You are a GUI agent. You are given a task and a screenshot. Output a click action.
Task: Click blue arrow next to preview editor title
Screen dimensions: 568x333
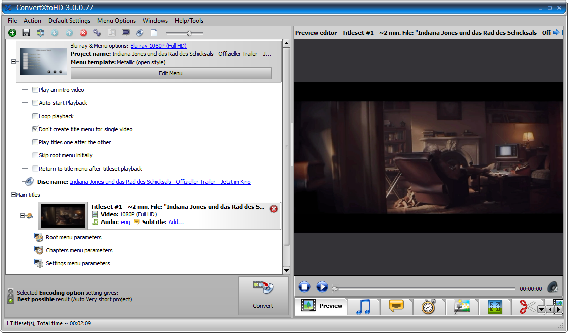click(x=556, y=33)
